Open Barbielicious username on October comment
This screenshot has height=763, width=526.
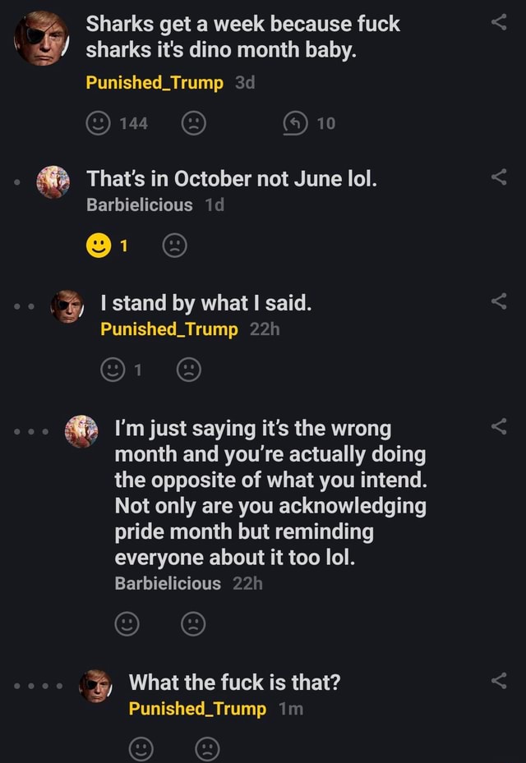pyautogui.click(x=139, y=205)
